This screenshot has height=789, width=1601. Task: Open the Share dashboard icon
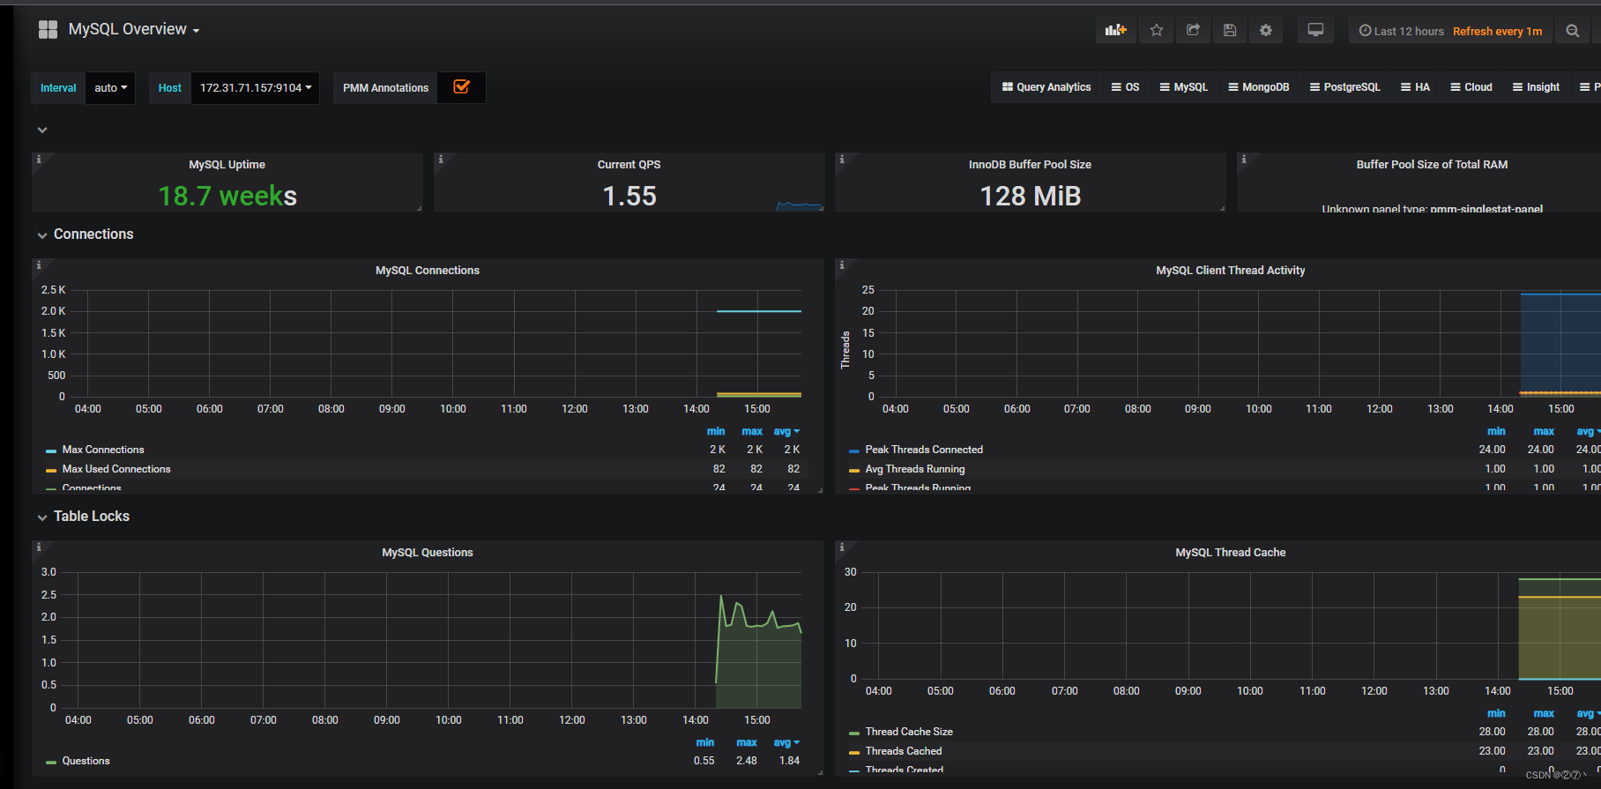click(1193, 30)
